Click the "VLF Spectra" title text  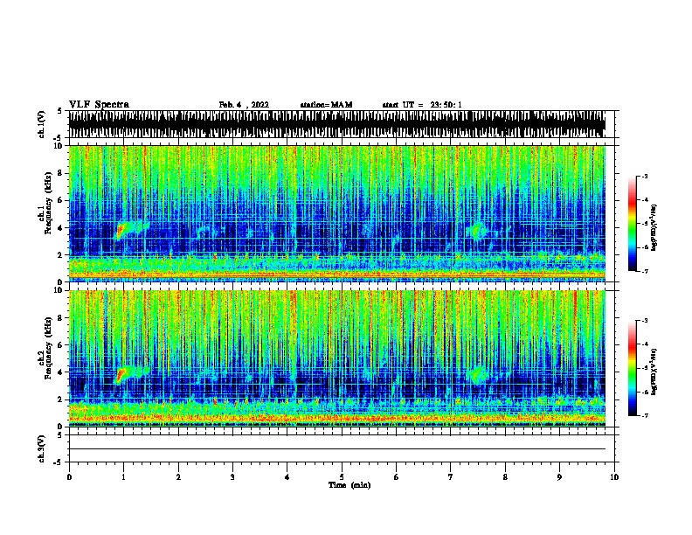pyautogui.click(x=99, y=105)
